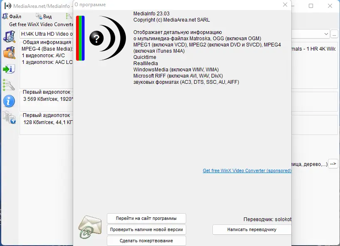Viewport: 340px width, 246px height.
Task: Click the --> arrow button in main window
Action: tap(333, 164)
